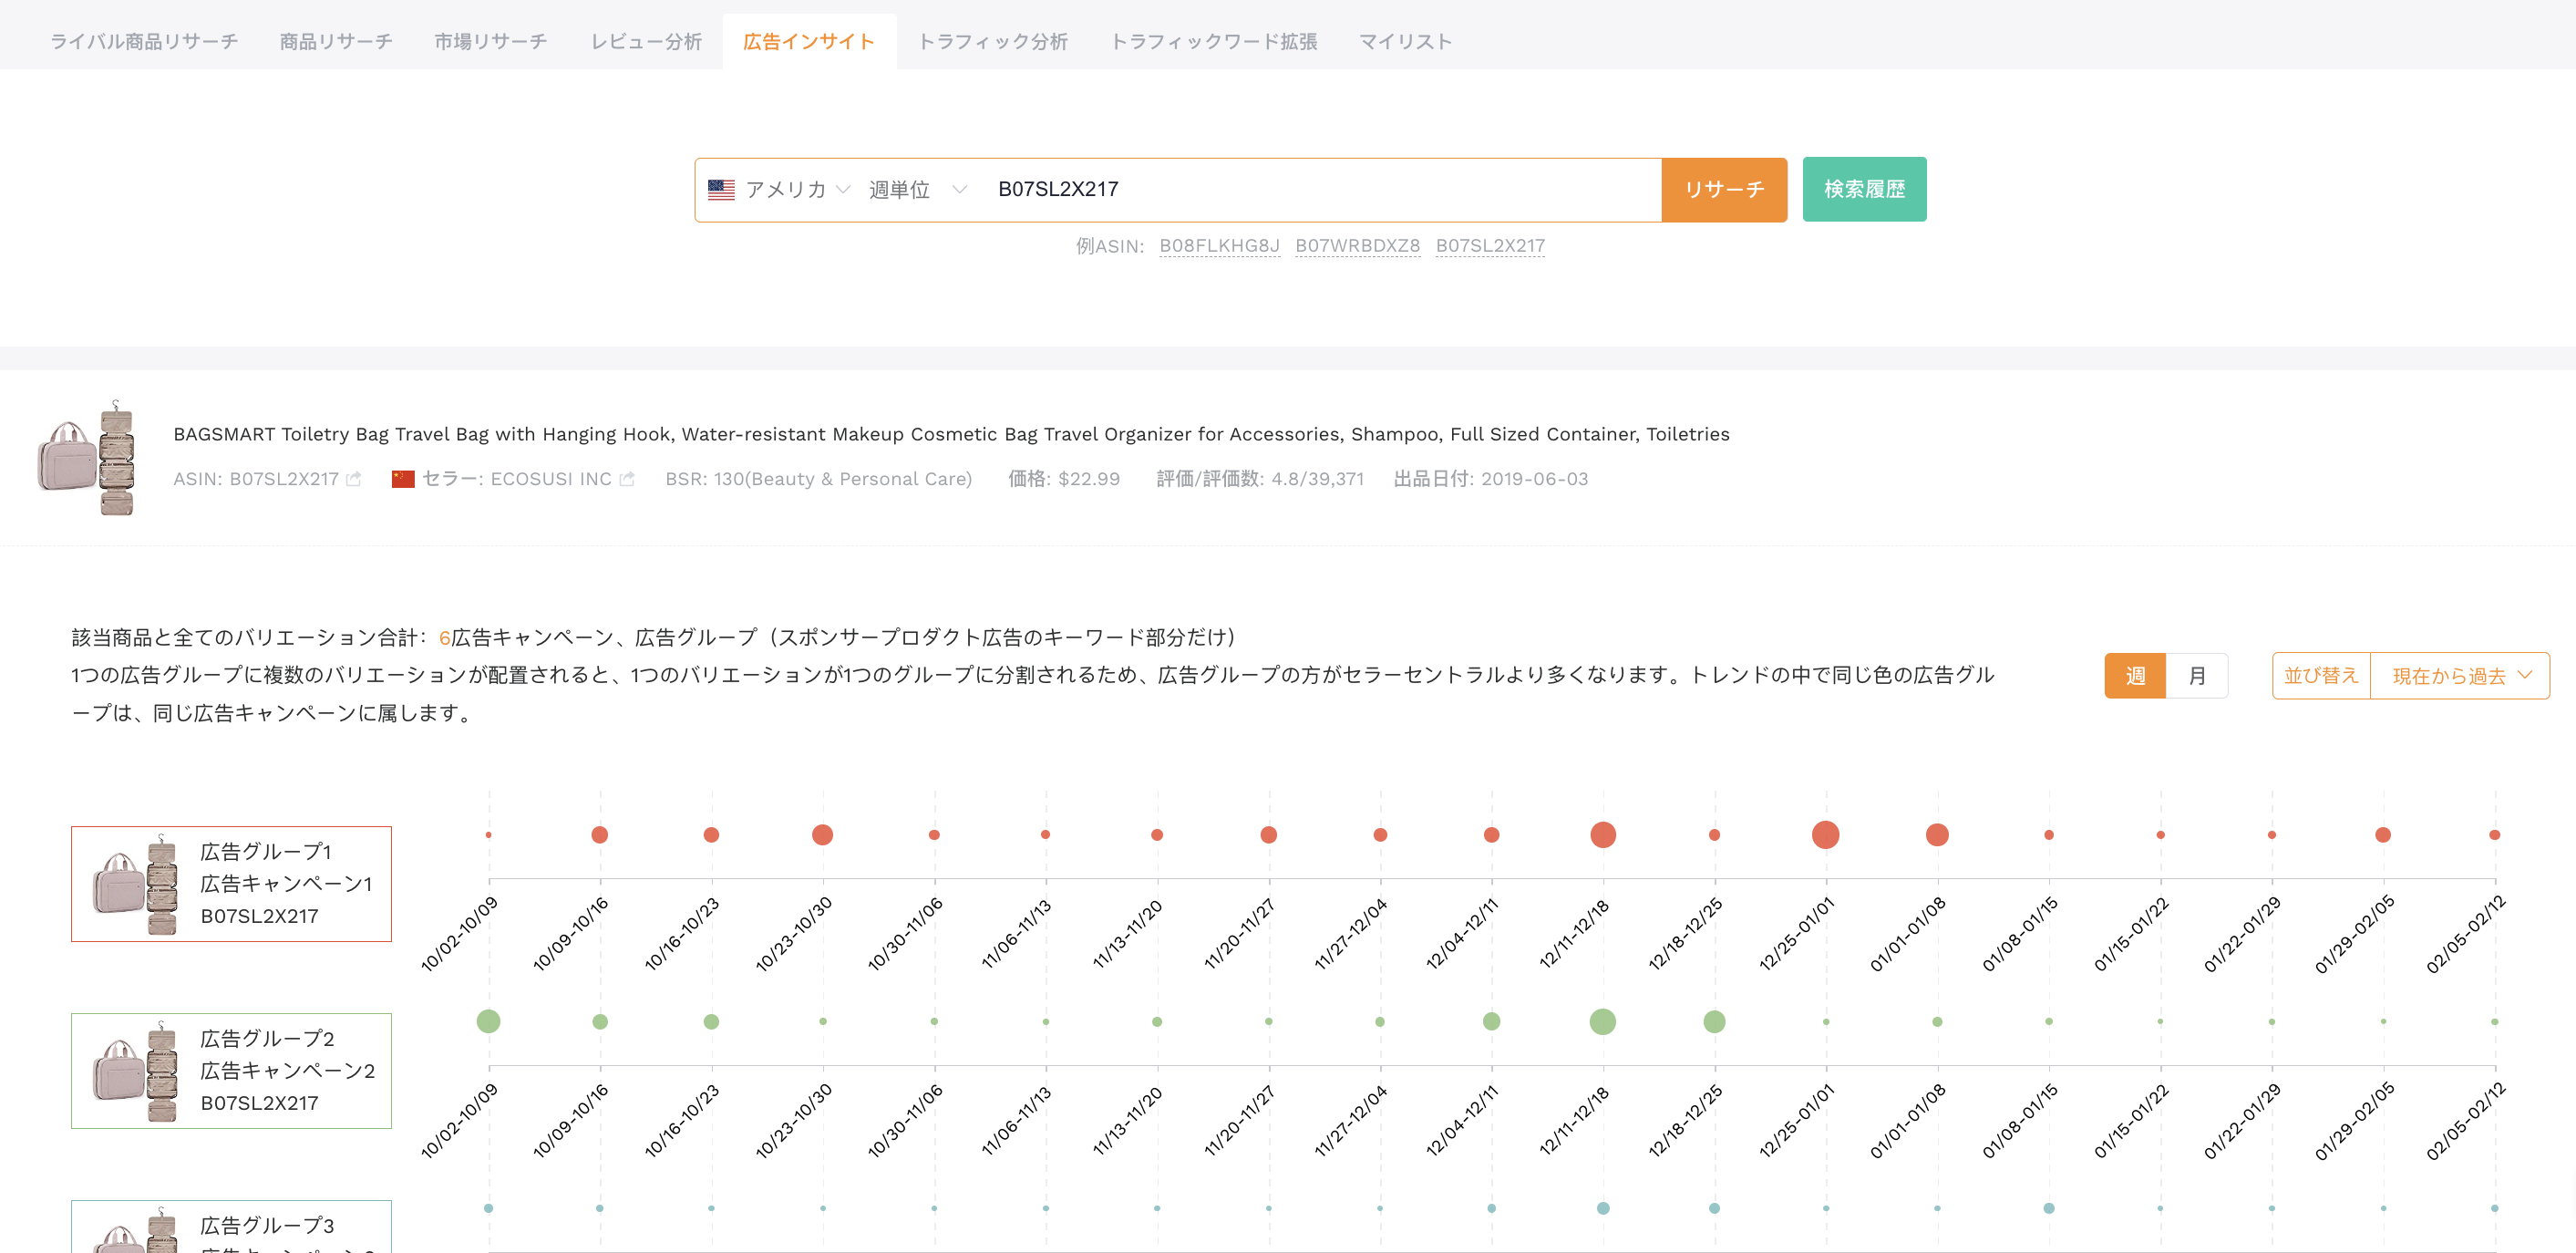Select the レビュー分析 tab
Image resolution: width=2576 pixels, height=1253 pixels.
point(646,42)
